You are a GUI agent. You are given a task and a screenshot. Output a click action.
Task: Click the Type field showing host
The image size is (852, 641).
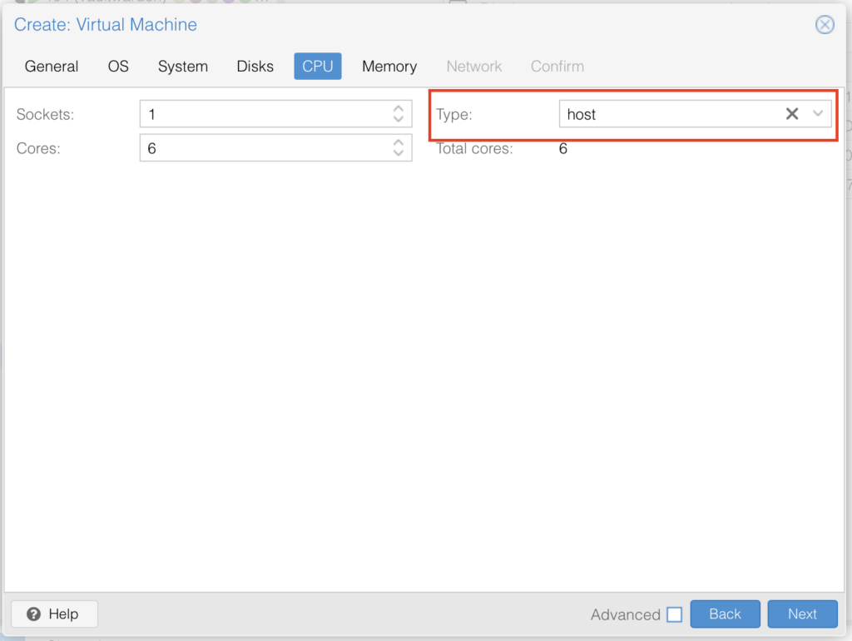pos(666,114)
